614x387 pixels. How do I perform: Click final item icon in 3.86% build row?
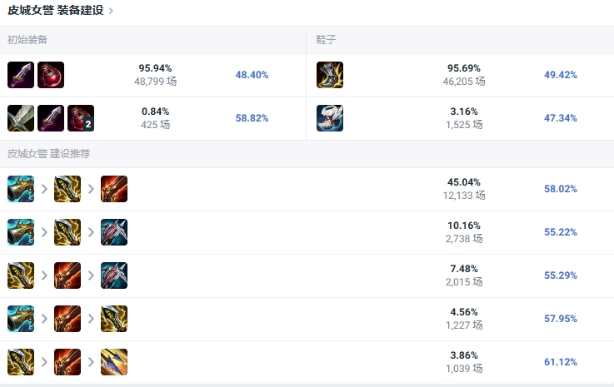click(114, 363)
